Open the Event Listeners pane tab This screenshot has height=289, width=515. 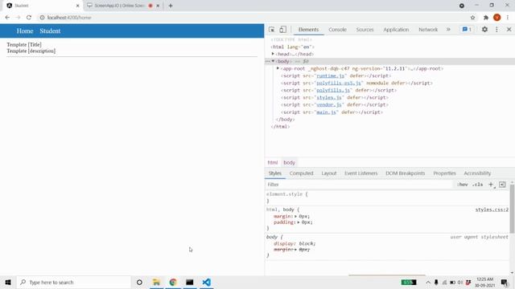pos(361,173)
